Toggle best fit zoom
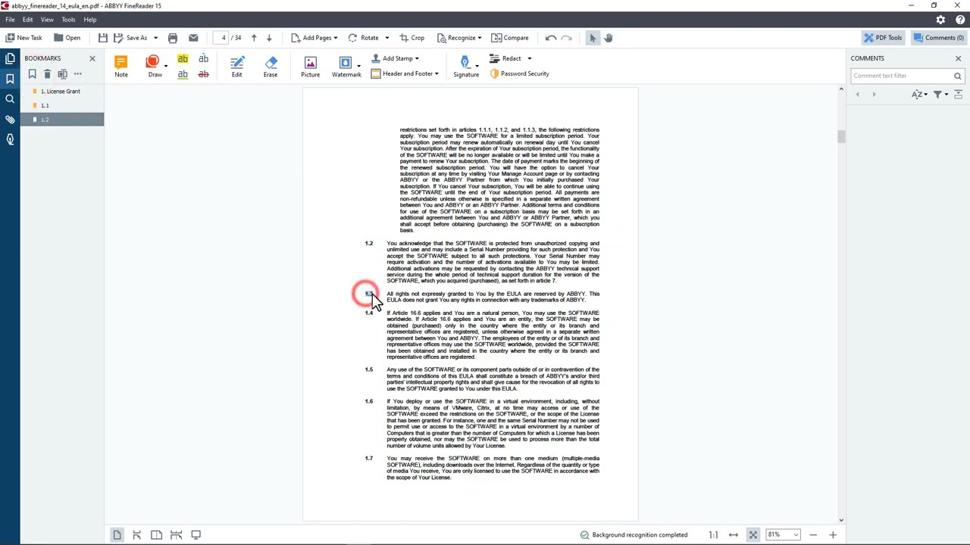The width and height of the screenshot is (970, 545). pyautogui.click(x=753, y=535)
